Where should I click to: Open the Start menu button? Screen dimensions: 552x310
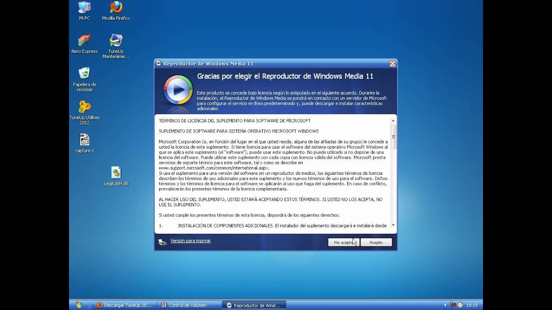point(79,305)
